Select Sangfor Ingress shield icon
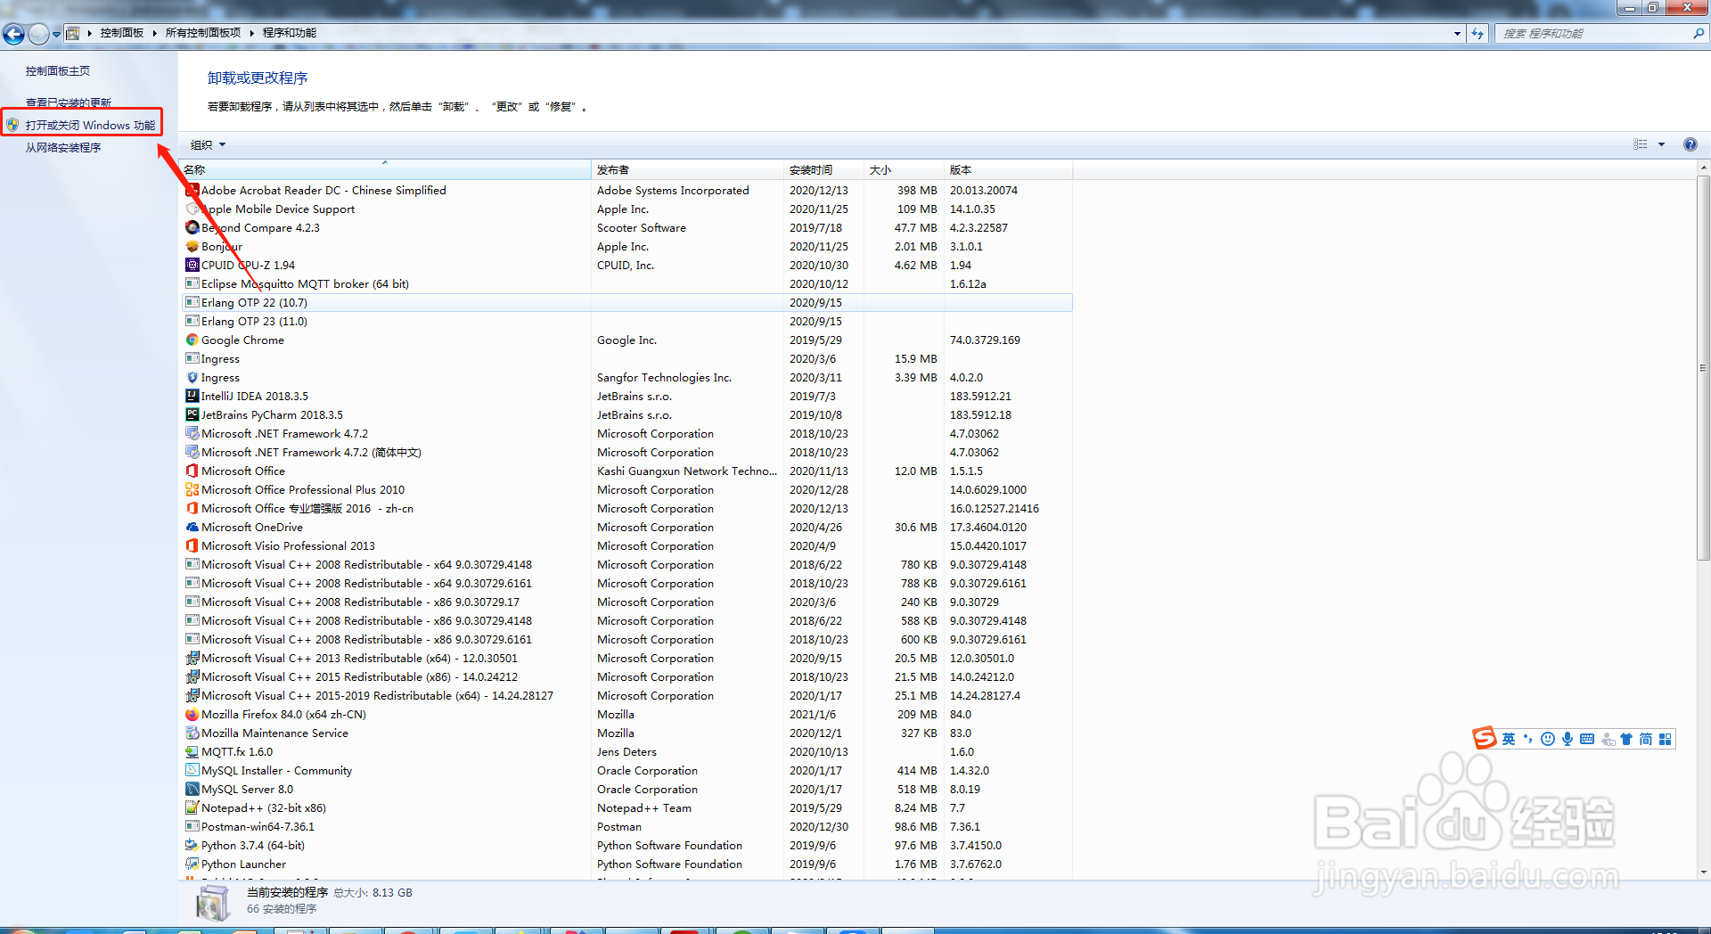Viewport: 1711px width, 934px height. (x=192, y=377)
